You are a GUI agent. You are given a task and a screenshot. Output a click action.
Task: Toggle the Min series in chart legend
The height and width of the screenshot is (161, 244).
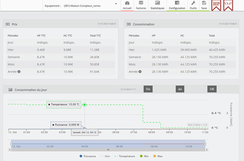(x=144, y=156)
